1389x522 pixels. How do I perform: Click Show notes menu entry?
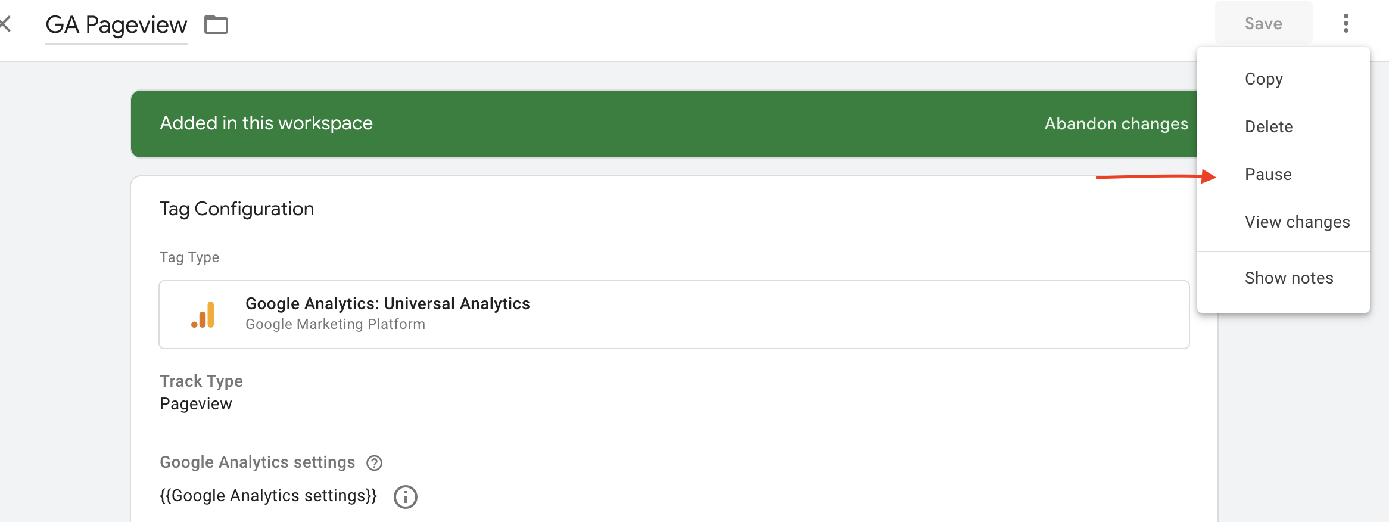tap(1288, 278)
